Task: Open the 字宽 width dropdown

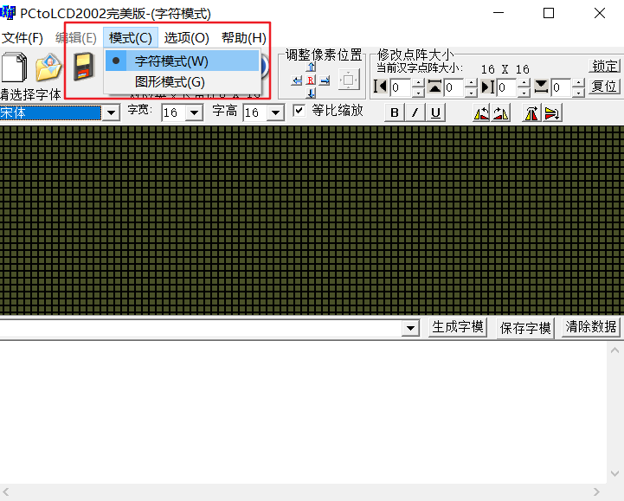Action: click(x=194, y=113)
